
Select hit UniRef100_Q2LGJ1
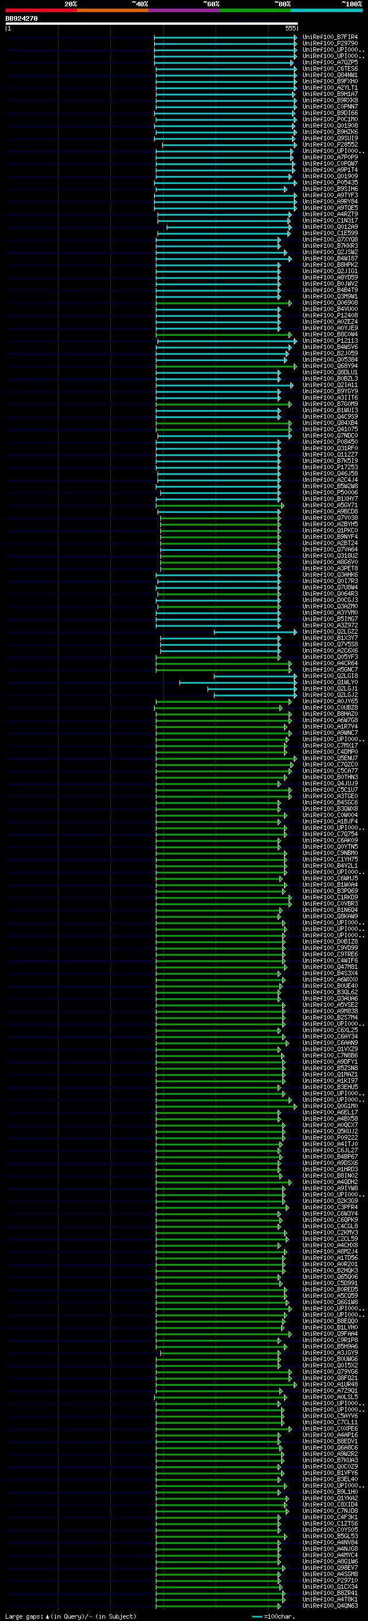(330, 688)
